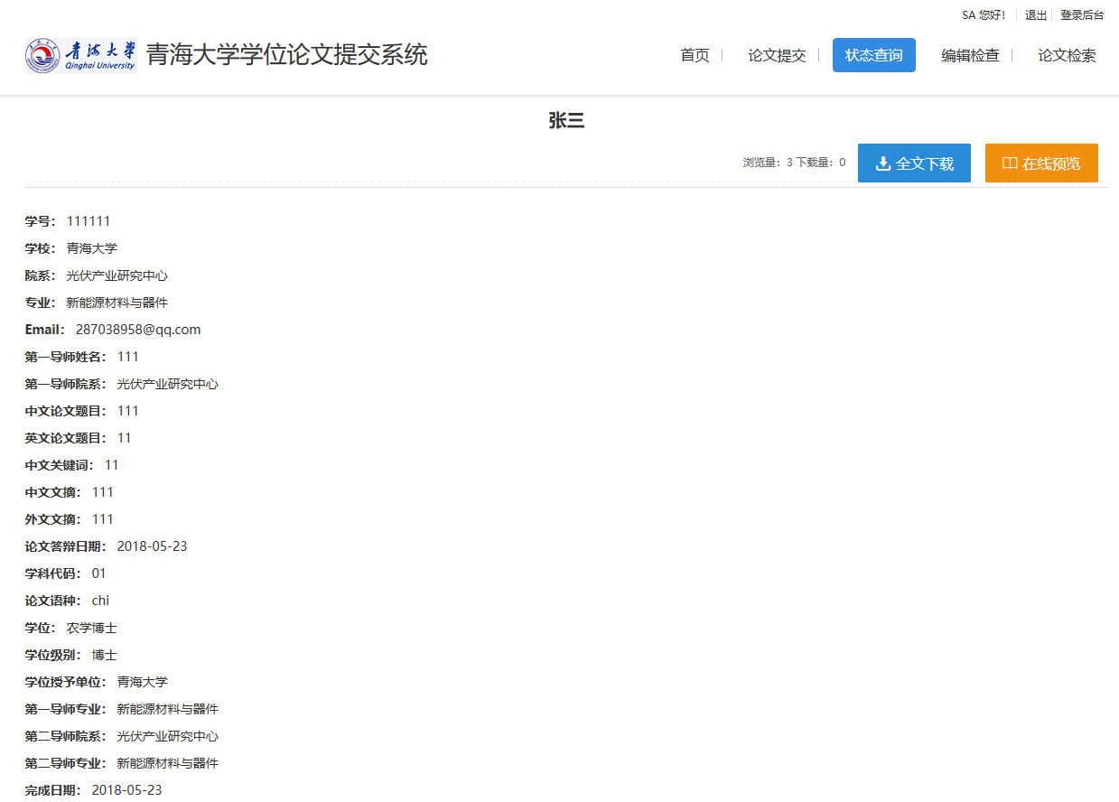Open 编辑检查 in navigation
Screen dimensions: 1119x802
pyautogui.click(x=970, y=55)
